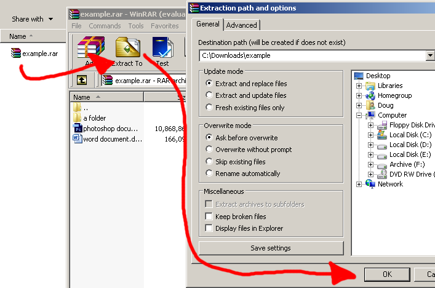The height and width of the screenshot is (288, 435).
Task: Click the Save settings button
Action: (270, 248)
